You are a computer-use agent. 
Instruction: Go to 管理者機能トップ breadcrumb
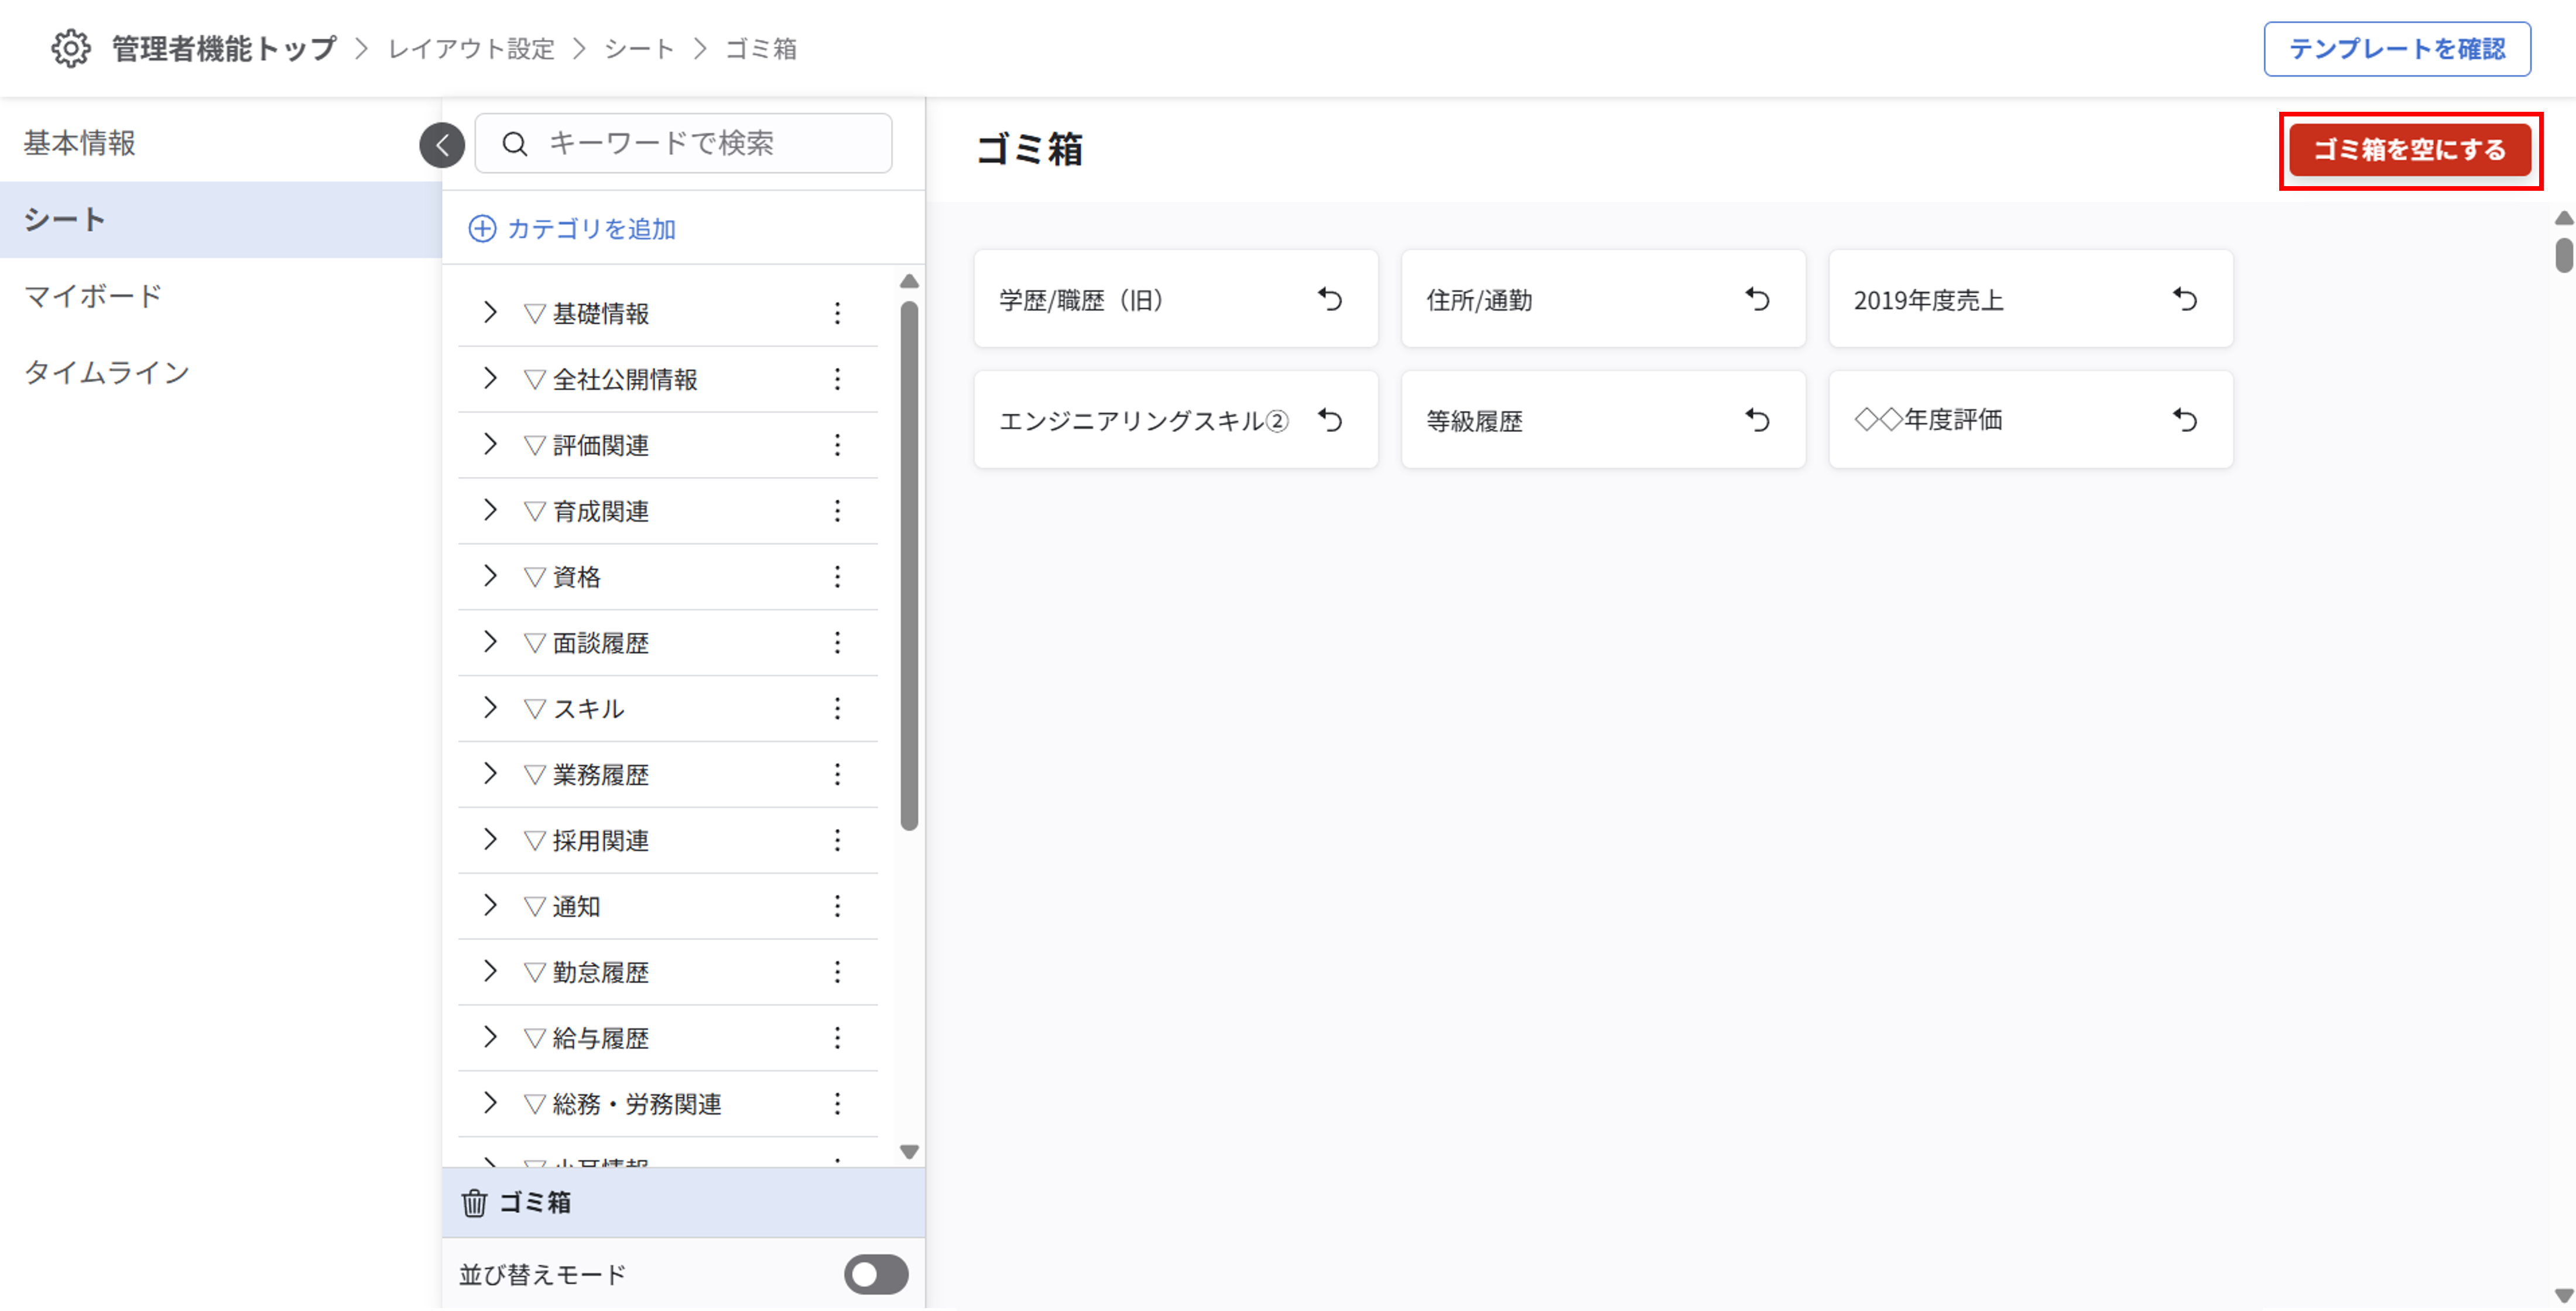coord(224,49)
